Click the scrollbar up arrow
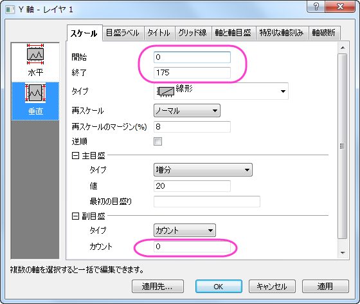Image resolution: width=360 pixels, height=304 pixels. [343, 48]
